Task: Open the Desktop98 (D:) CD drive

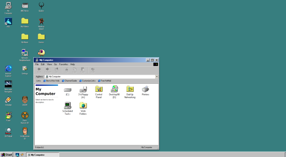Action: (114, 91)
